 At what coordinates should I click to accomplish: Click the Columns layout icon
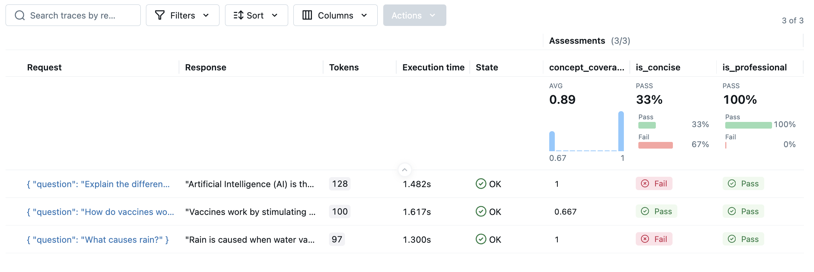(307, 15)
